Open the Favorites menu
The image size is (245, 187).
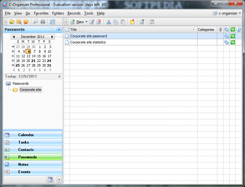[41, 13]
